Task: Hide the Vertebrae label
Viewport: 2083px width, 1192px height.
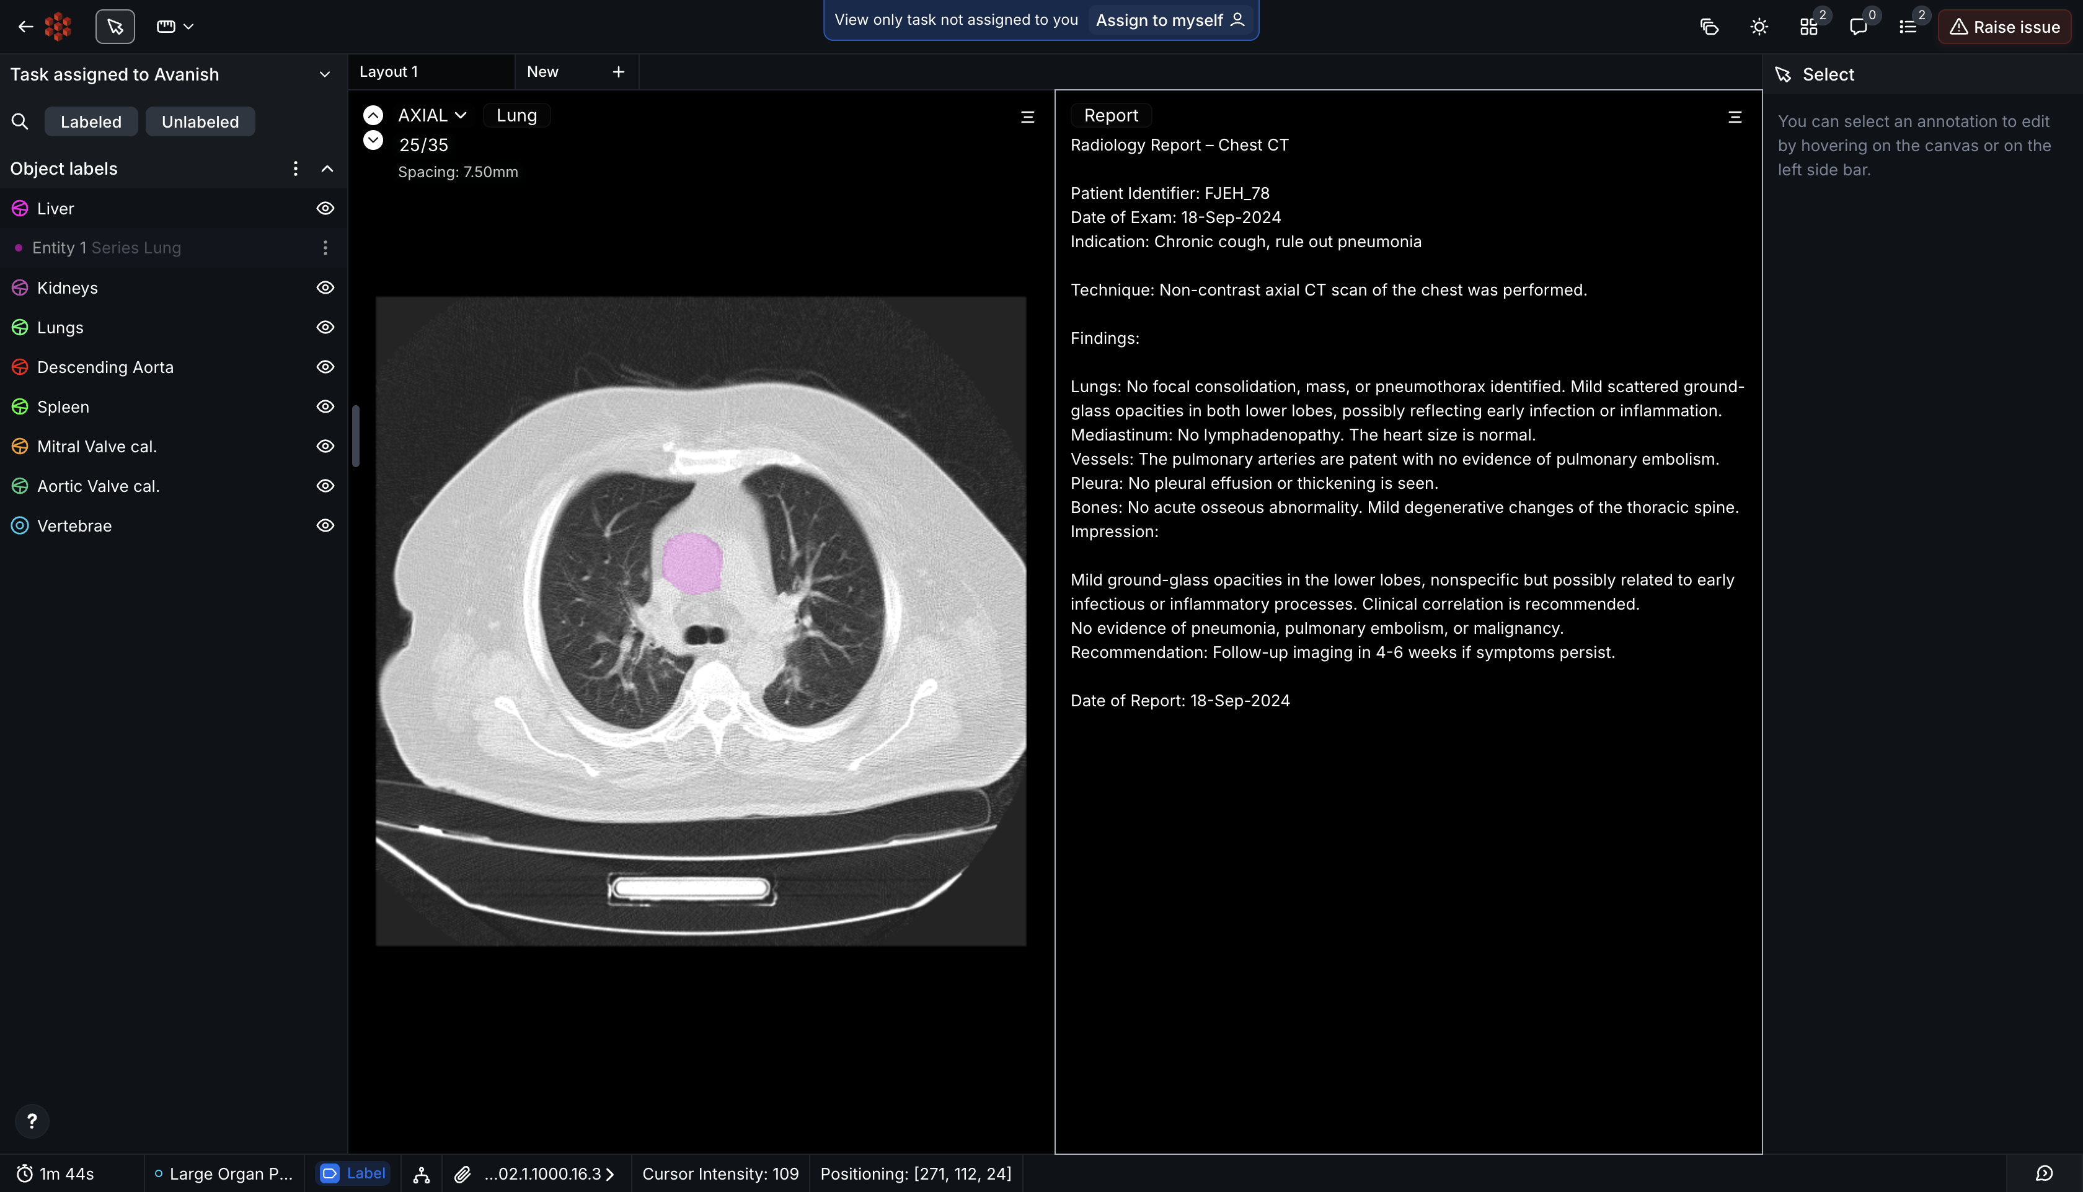Action: pyautogui.click(x=325, y=527)
